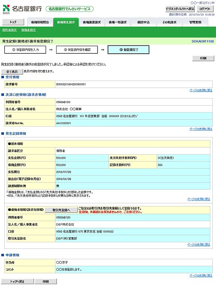Click step ③ 仮登録完了 box
Image resolution: width=216 pixels, height=287 pixels.
pos(129,50)
